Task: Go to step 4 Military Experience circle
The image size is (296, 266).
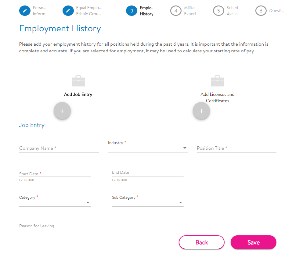Action: click(176, 11)
